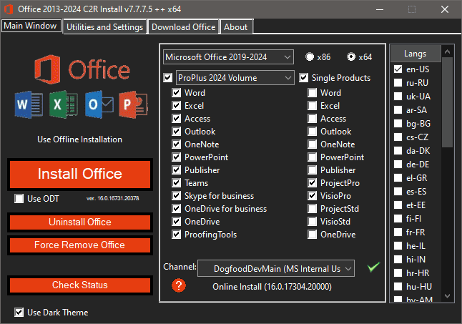Switch to Main Window tab
This screenshot has width=462, height=324.
[x=31, y=26]
